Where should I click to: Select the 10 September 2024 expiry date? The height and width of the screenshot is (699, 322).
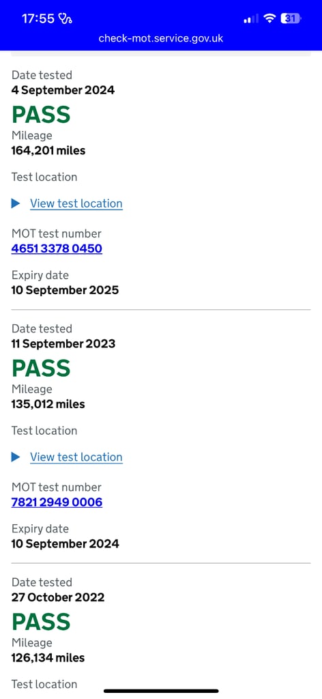tap(65, 544)
